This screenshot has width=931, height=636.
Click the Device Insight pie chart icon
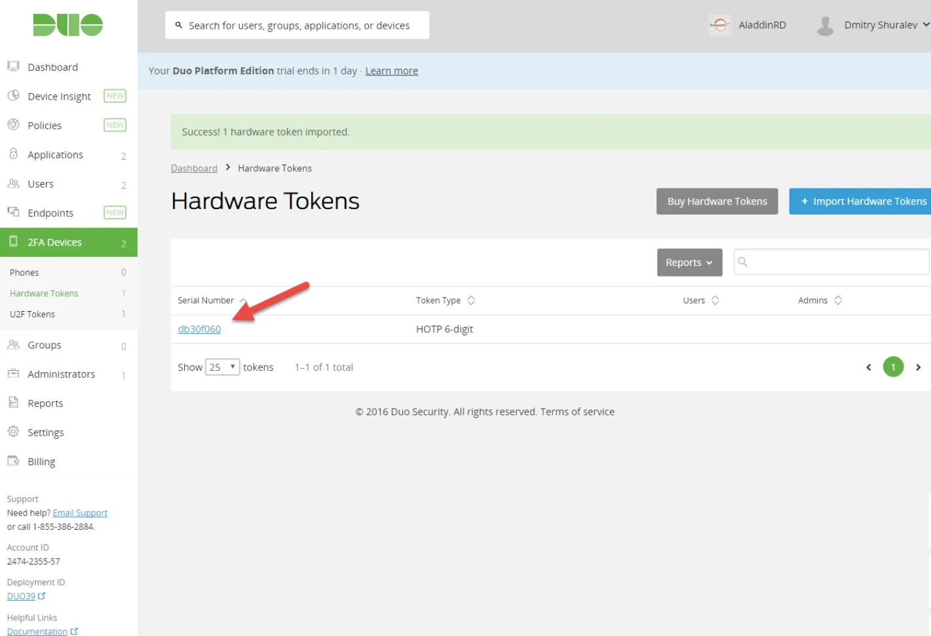pyautogui.click(x=13, y=96)
